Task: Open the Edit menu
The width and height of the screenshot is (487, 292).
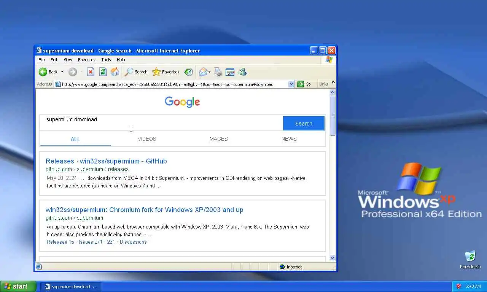Action: pyautogui.click(x=54, y=60)
